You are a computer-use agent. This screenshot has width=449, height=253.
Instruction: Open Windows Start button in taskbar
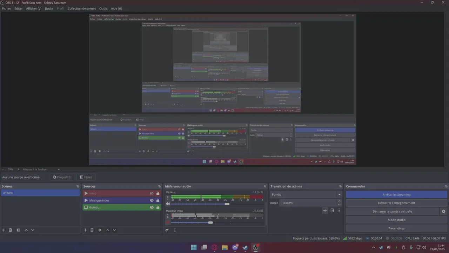click(x=194, y=247)
